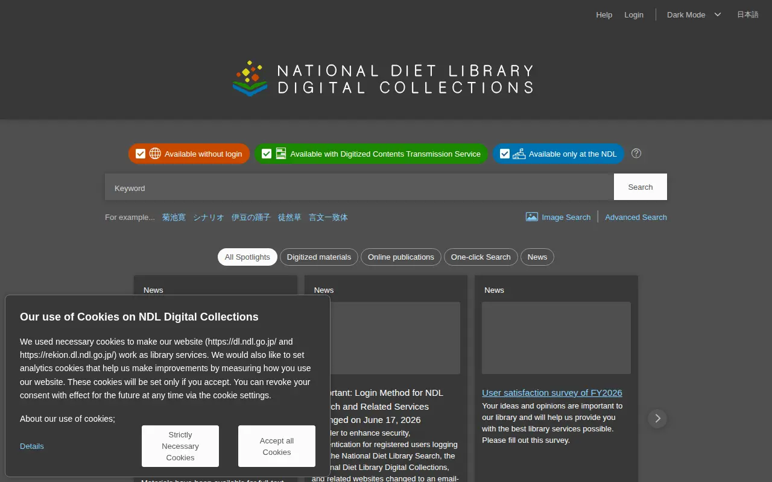Screen dimensions: 772x482
Task: Select the Online publications tab
Action: pyautogui.click(x=401, y=257)
